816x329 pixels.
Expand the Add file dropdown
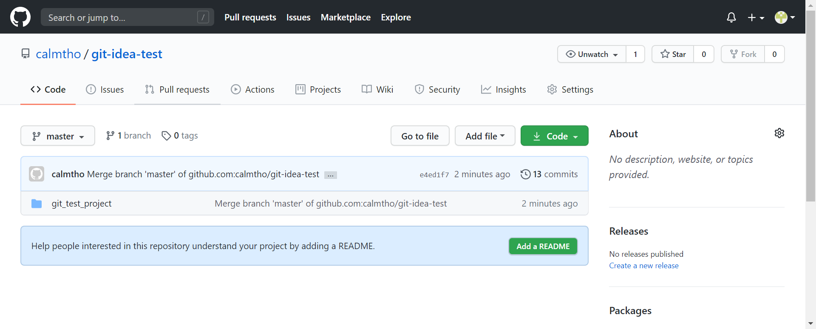coord(485,136)
